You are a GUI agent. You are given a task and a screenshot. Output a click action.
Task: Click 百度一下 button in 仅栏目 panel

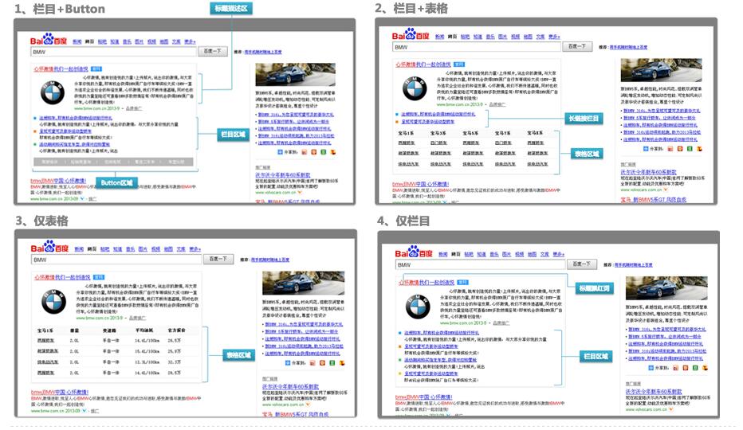[x=583, y=264]
